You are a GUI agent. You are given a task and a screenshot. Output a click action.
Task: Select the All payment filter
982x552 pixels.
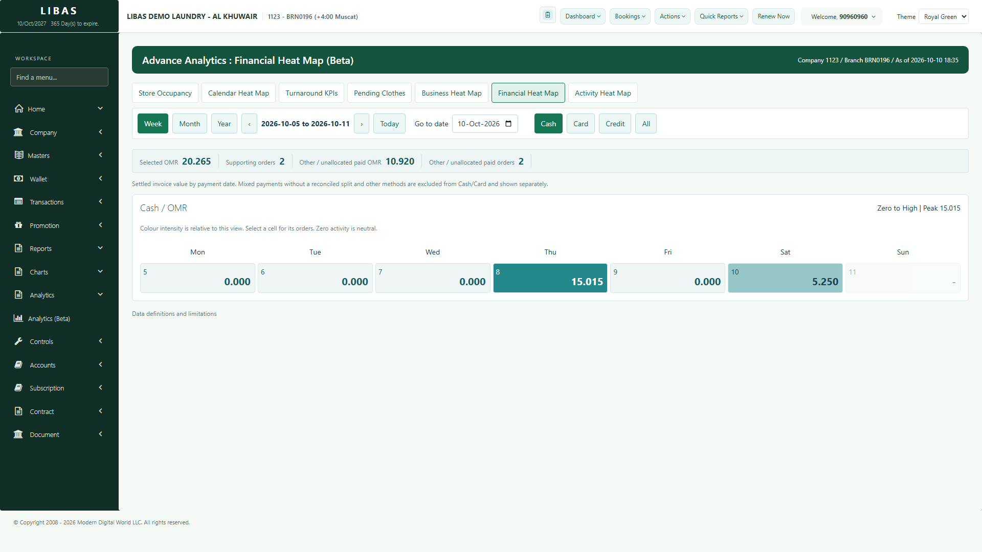(646, 124)
